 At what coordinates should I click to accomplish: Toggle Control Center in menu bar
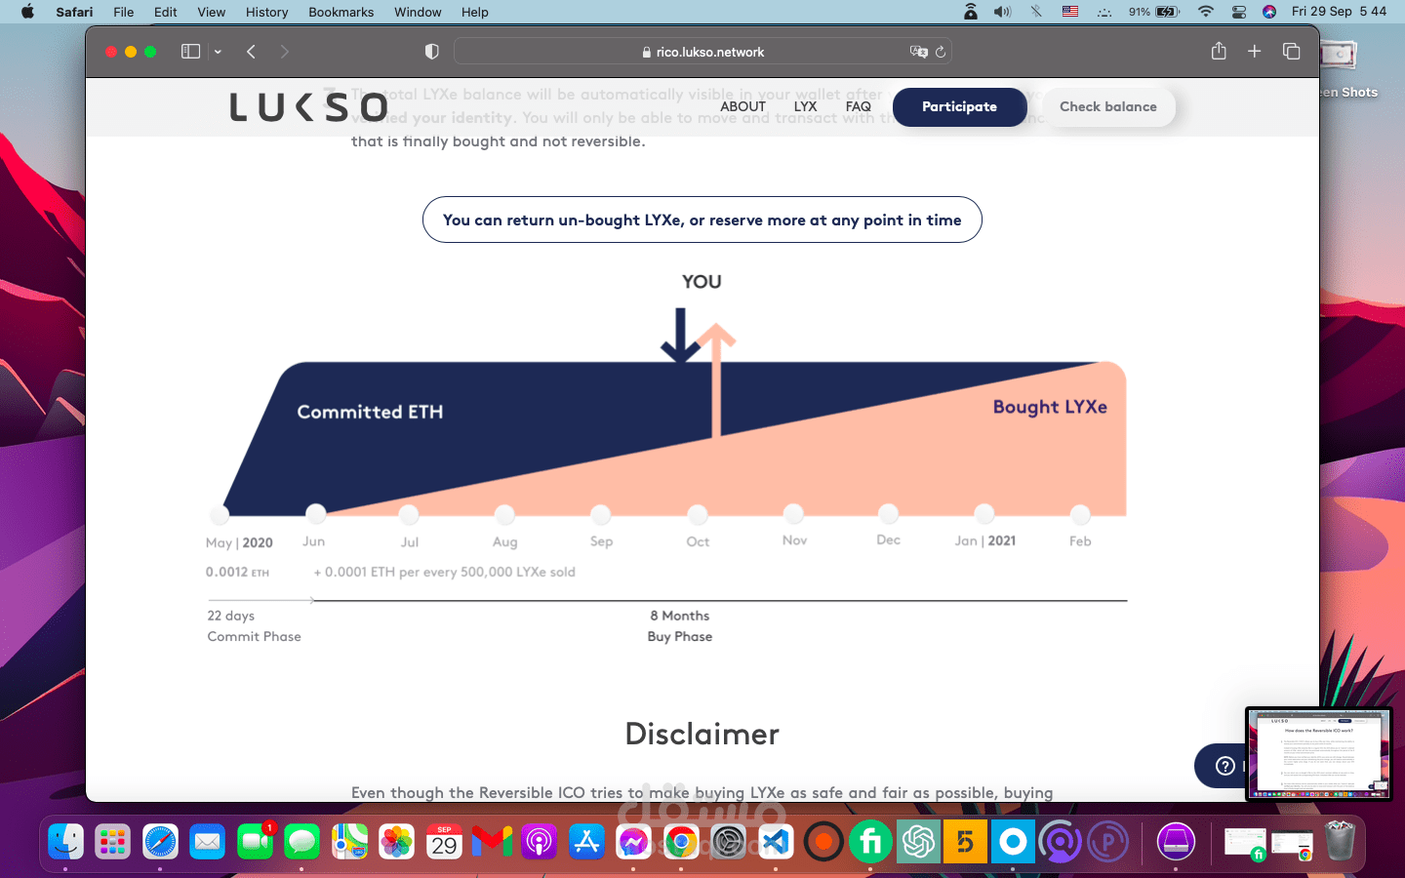pos(1239,12)
